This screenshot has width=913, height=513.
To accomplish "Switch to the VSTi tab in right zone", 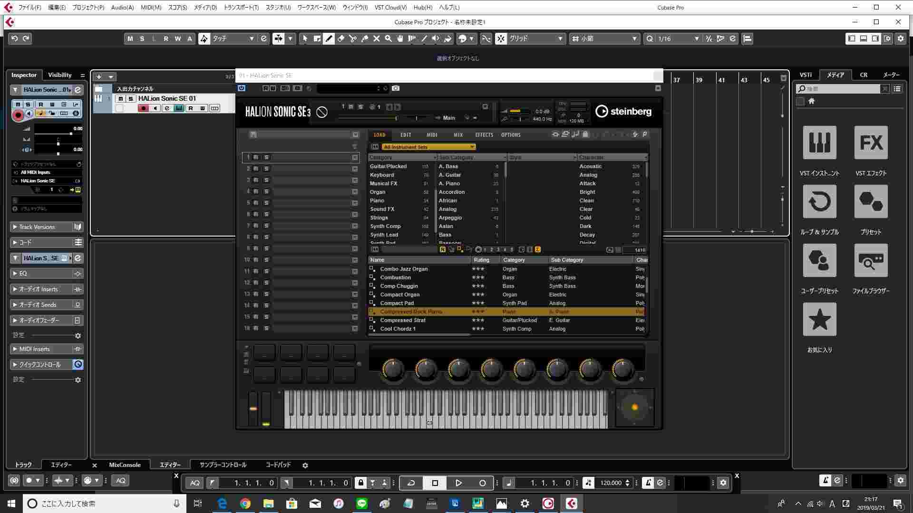I will (806, 75).
